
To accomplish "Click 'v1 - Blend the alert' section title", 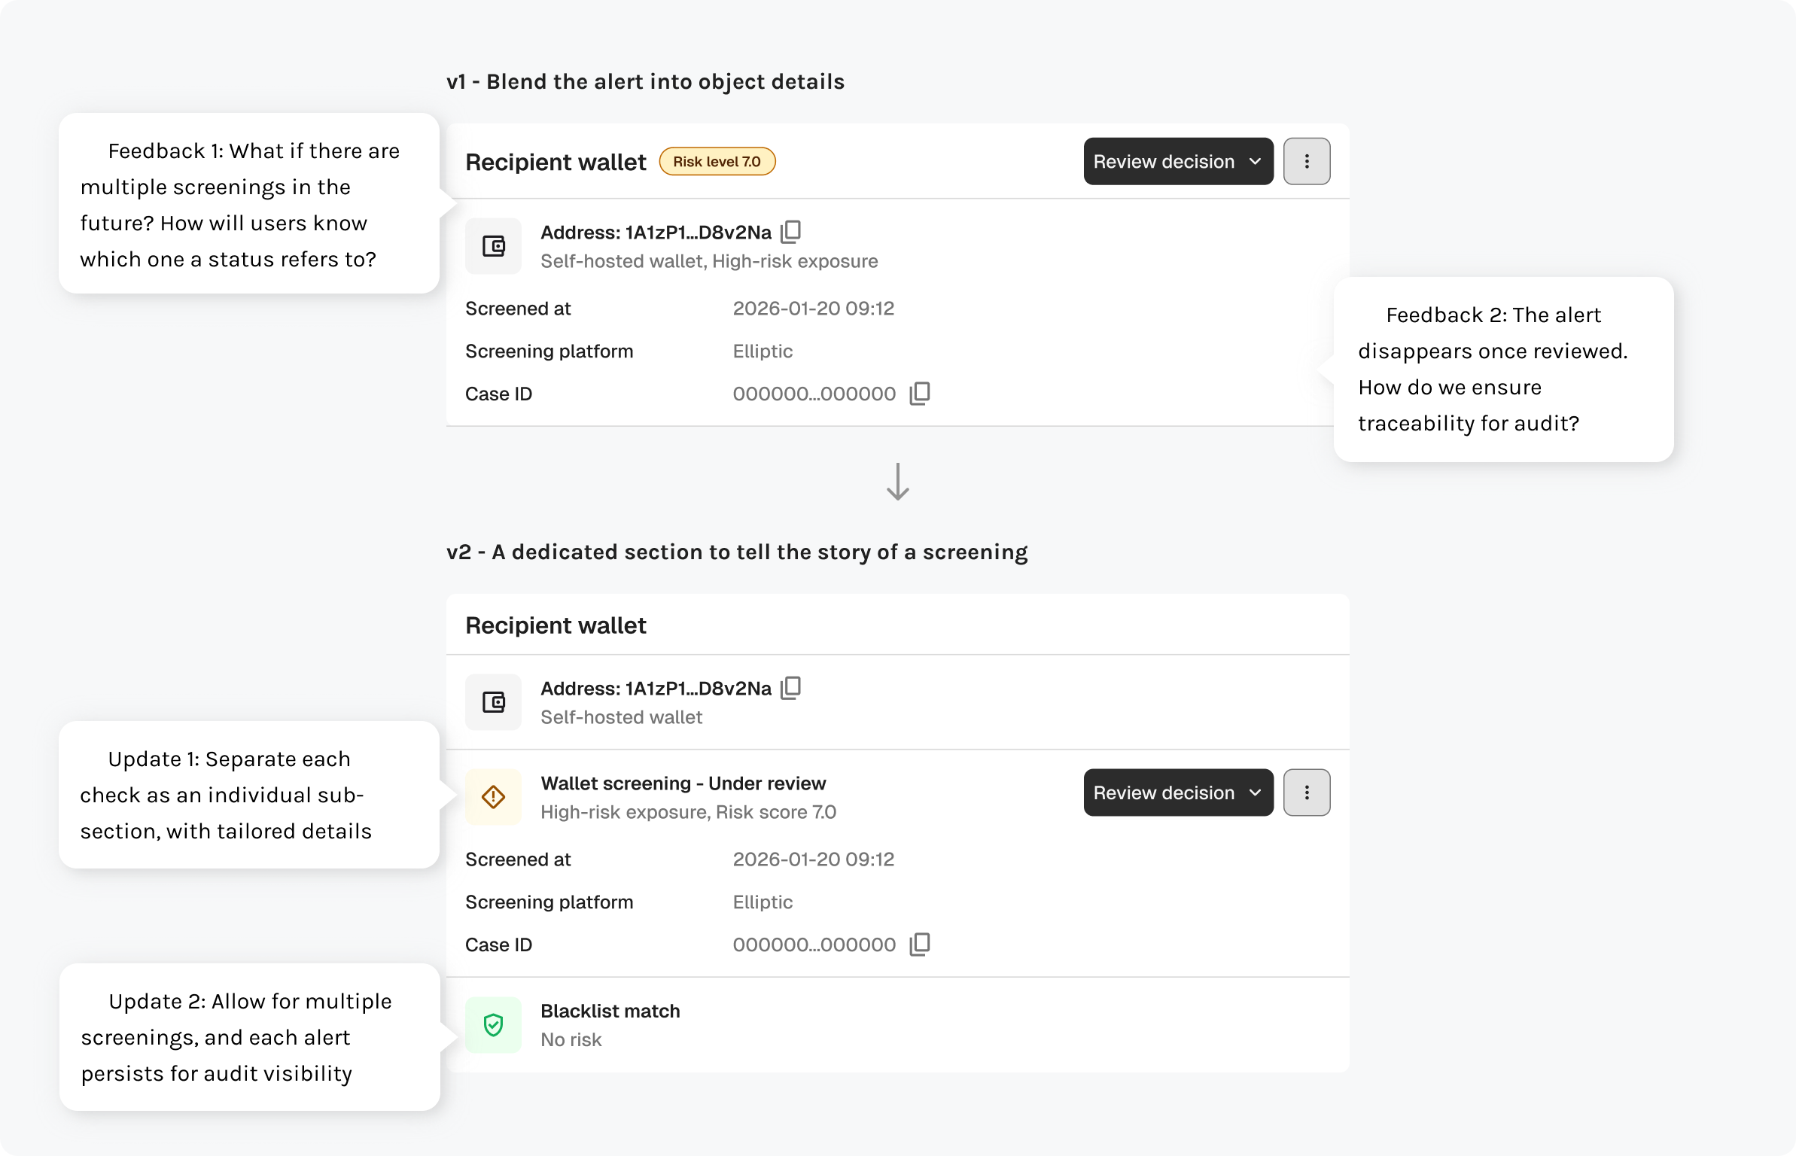I will pyautogui.click(x=645, y=81).
